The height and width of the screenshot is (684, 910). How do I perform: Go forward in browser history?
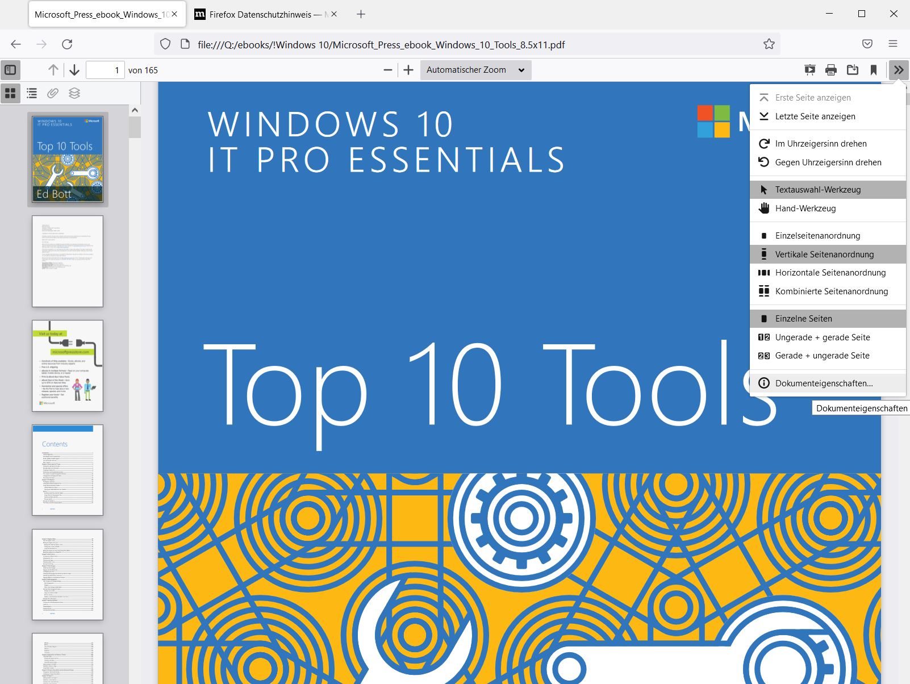coord(41,44)
